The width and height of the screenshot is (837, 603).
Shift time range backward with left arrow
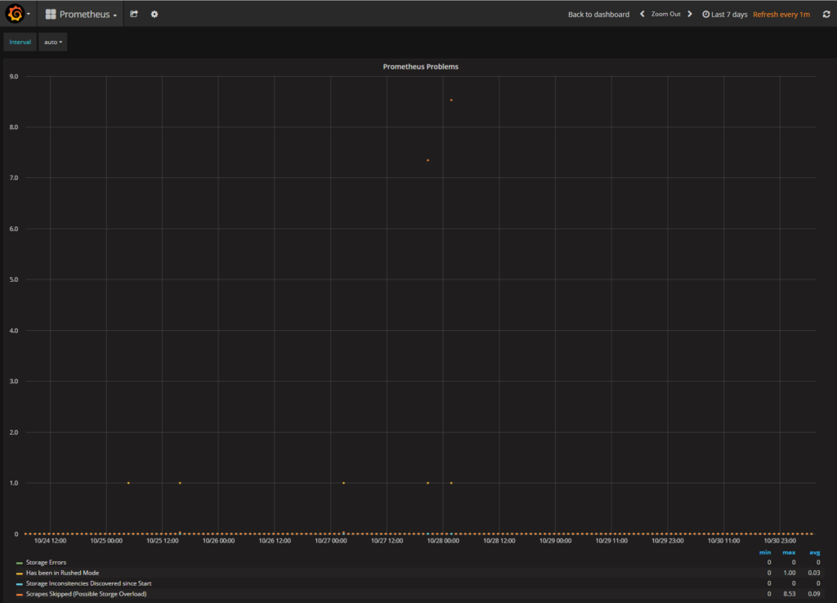point(642,14)
